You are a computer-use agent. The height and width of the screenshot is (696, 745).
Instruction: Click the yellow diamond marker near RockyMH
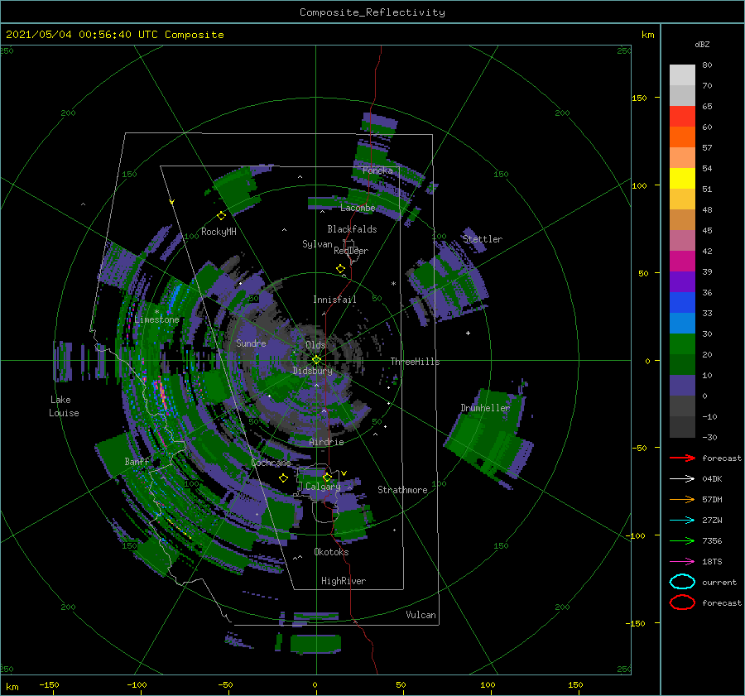(x=221, y=216)
